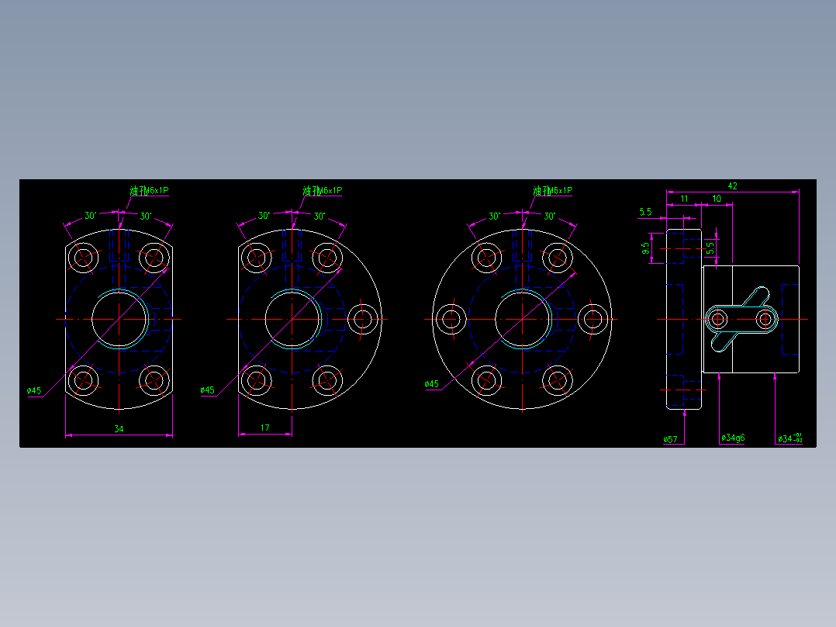Screen dimensions: 836x627
Task: Select the 34 width dimension text
Action: tap(120, 429)
